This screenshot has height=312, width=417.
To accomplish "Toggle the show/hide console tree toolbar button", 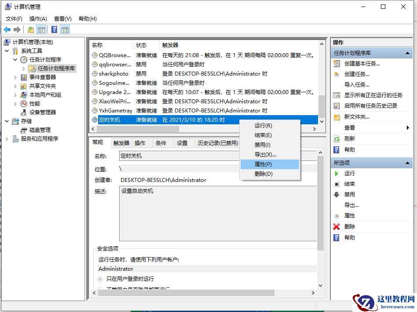I will (41, 29).
